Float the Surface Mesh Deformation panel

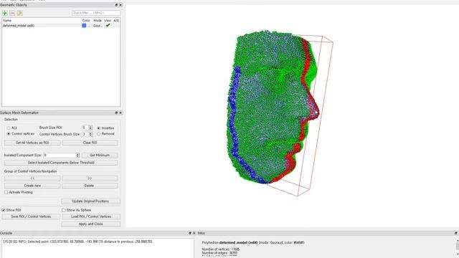(x=116, y=113)
